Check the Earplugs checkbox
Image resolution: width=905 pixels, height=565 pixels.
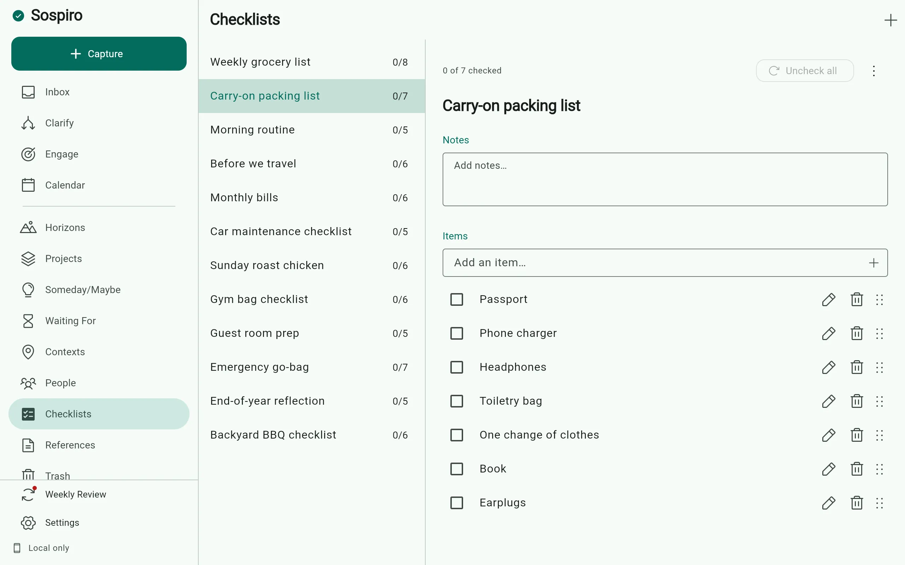coord(457,503)
